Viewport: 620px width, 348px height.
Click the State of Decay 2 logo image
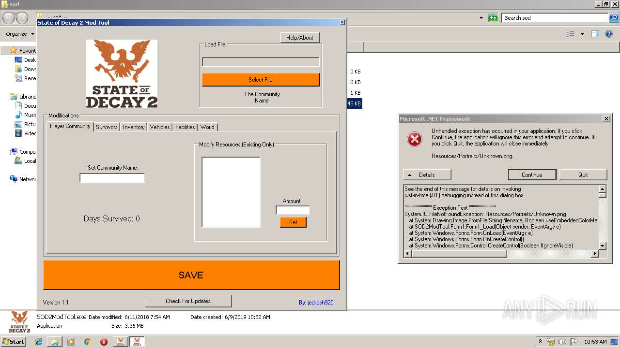click(122, 73)
